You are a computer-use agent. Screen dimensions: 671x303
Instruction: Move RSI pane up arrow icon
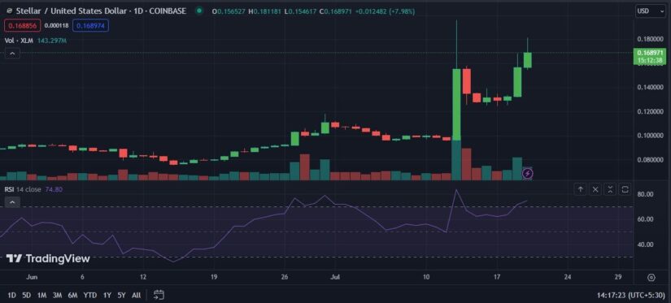point(581,189)
